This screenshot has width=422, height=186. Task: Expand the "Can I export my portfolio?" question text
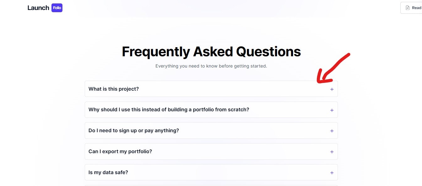click(x=120, y=152)
